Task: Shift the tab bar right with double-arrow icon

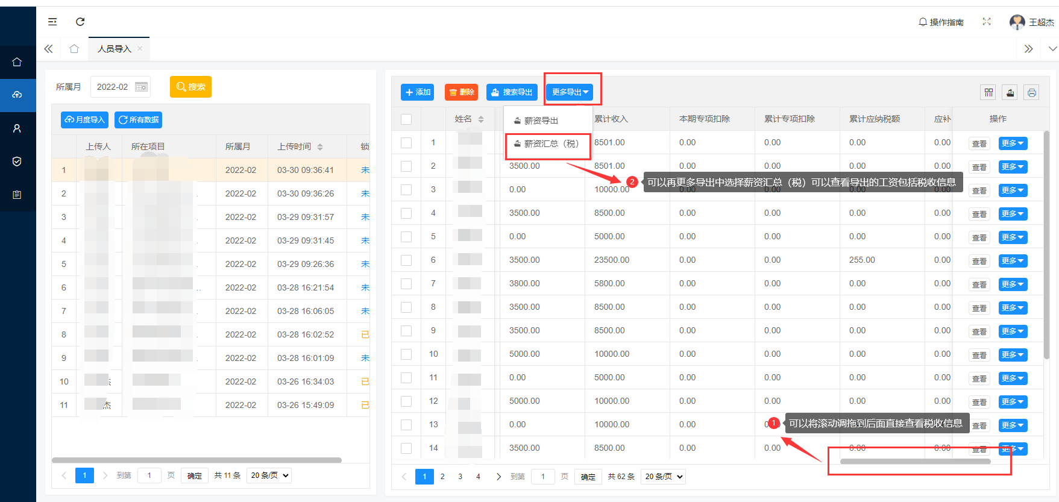Action: (x=1029, y=49)
